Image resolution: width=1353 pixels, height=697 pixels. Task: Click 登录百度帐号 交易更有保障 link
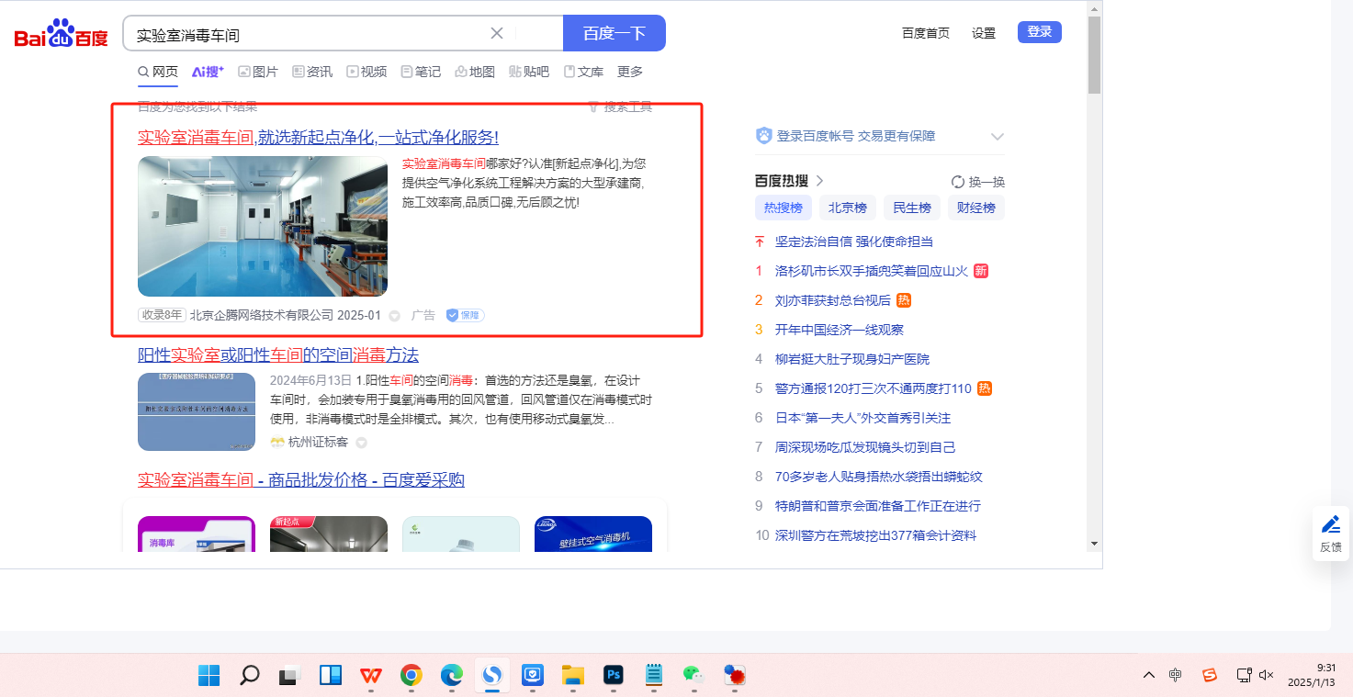[x=856, y=136]
